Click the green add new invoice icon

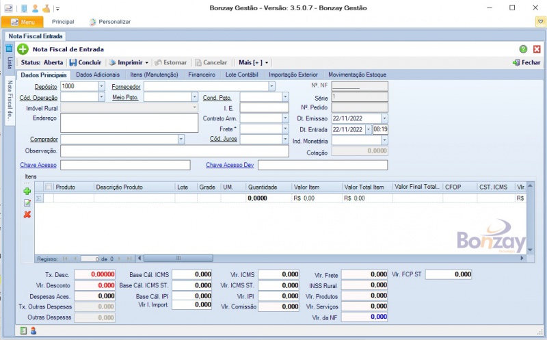click(x=23, y=49)
